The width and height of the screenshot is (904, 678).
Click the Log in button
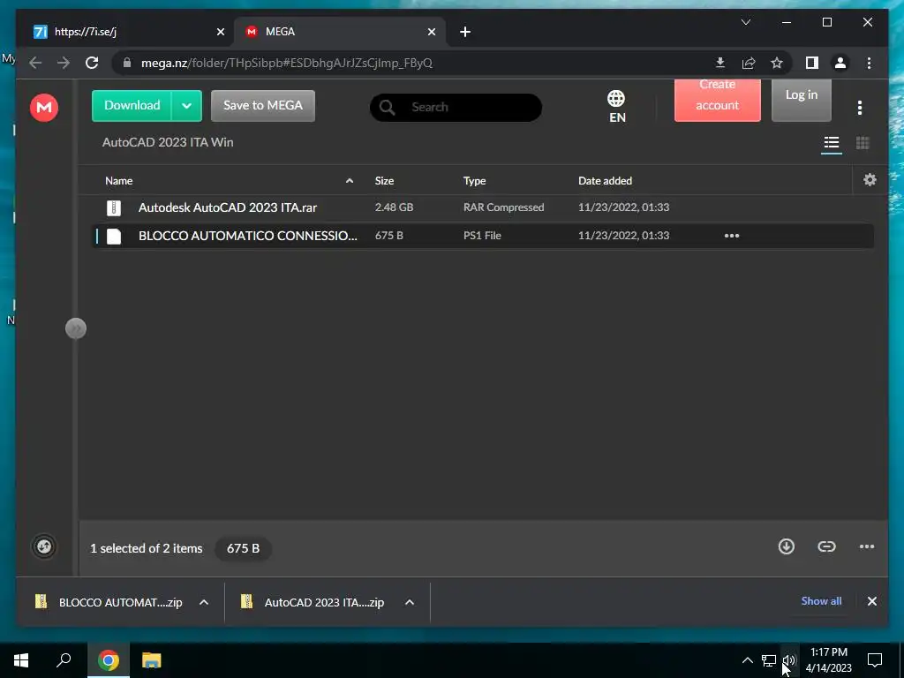click(x=802, y=99)
